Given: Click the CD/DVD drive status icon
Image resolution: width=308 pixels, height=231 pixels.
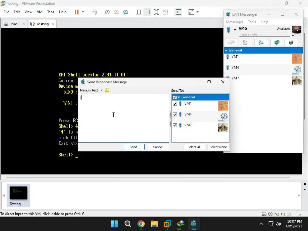Looking at the screenshot, I should pos(270,214).
